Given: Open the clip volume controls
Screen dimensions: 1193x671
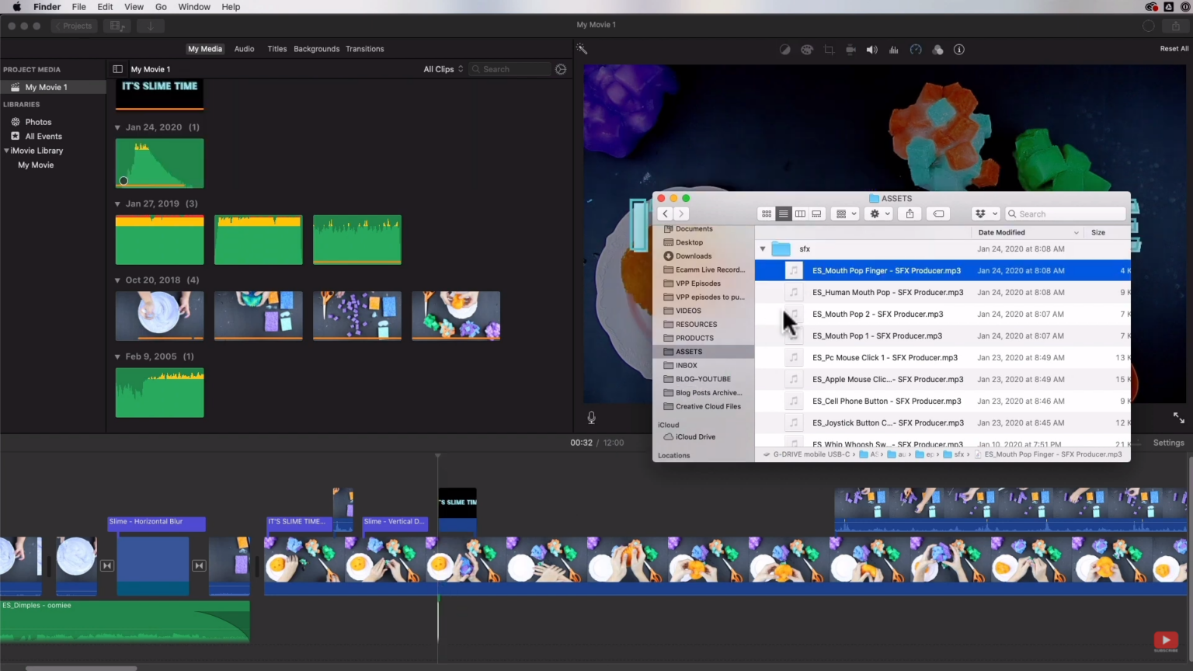Looking at the screenshot, I should pyautogui.click(x=872, y=49).
